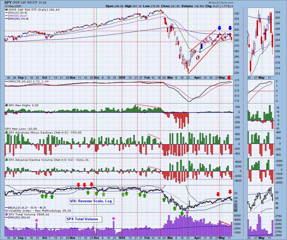287x240 pixels.
Task: Click the 220 price axis label
Action: click(x=236, y=73)
